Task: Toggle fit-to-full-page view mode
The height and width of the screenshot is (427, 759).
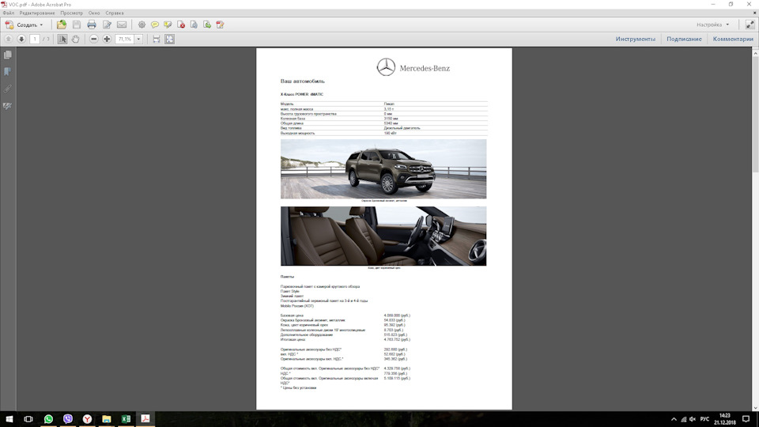Action: coord(169,39)
